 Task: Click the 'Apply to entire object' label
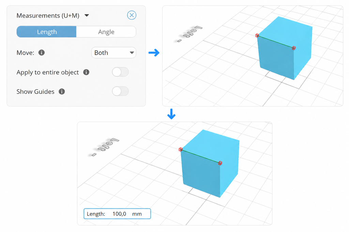coord(48,72)
